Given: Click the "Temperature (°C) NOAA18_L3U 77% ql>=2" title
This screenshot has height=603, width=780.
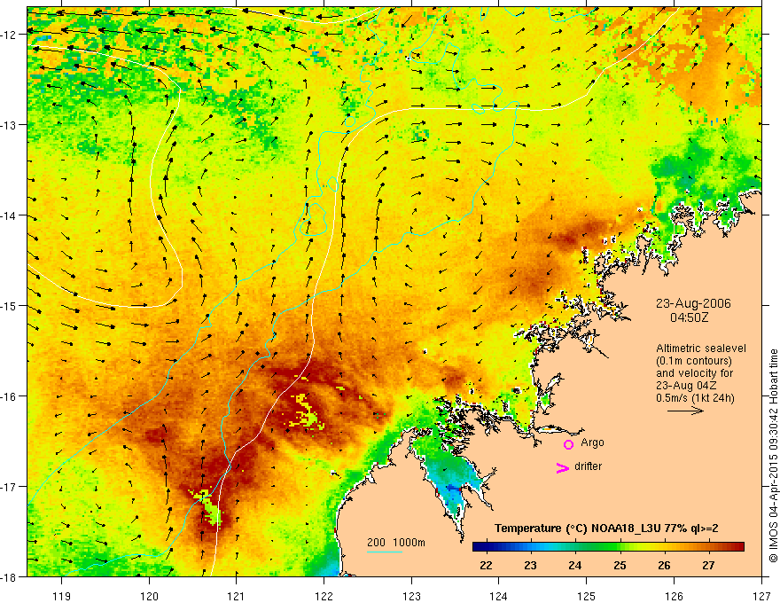Looking at the screenshot, I should 606,529.
